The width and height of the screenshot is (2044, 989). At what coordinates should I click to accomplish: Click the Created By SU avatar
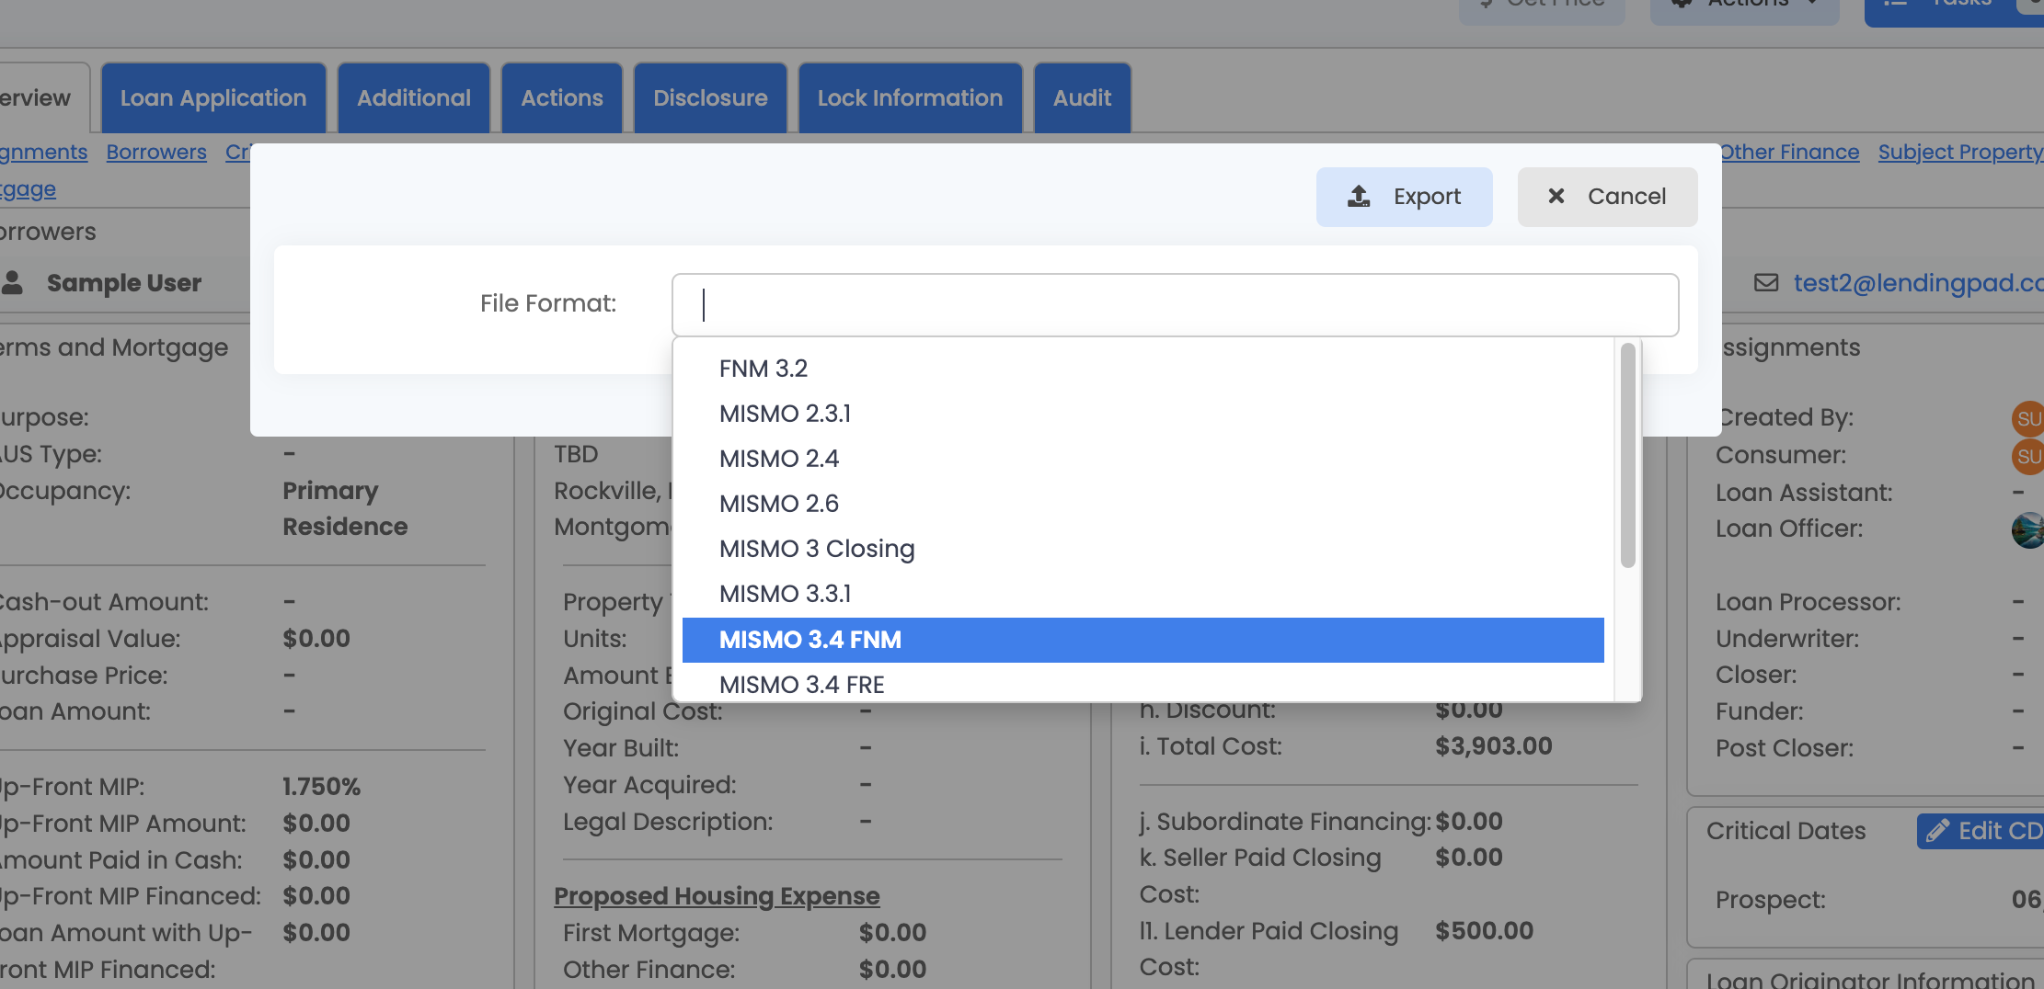point(2027,418)
